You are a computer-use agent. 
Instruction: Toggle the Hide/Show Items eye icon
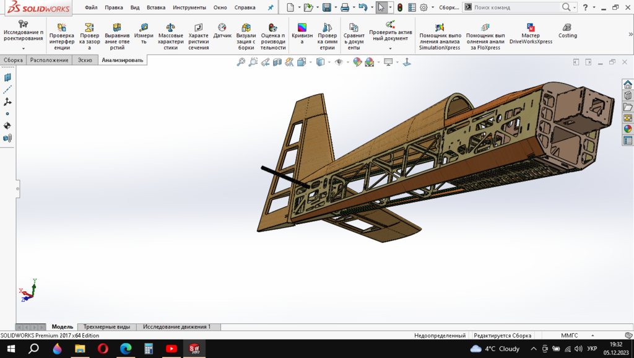tap(339, 62)
